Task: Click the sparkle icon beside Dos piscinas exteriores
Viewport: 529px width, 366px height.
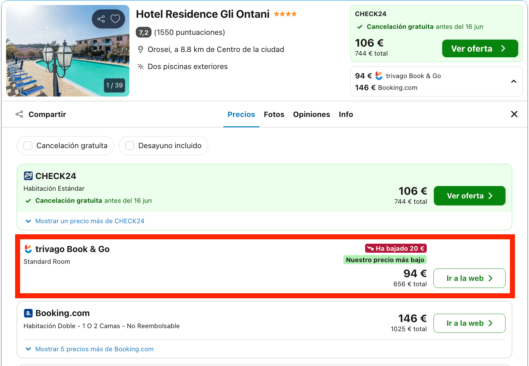Action: 140,66
